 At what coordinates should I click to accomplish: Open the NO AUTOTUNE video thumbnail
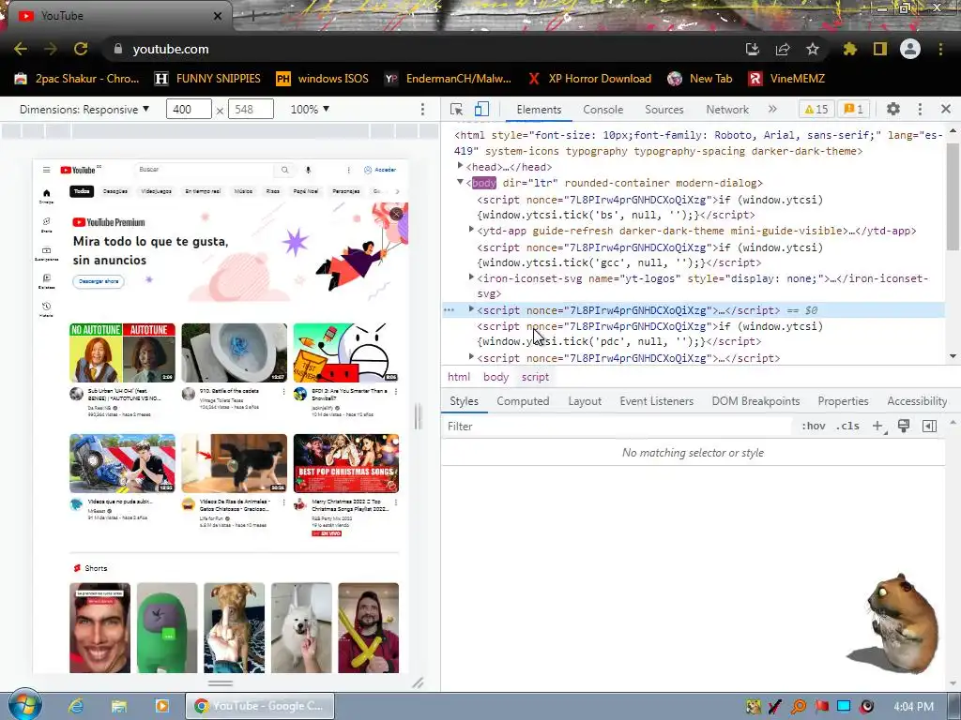click(123, 352)
